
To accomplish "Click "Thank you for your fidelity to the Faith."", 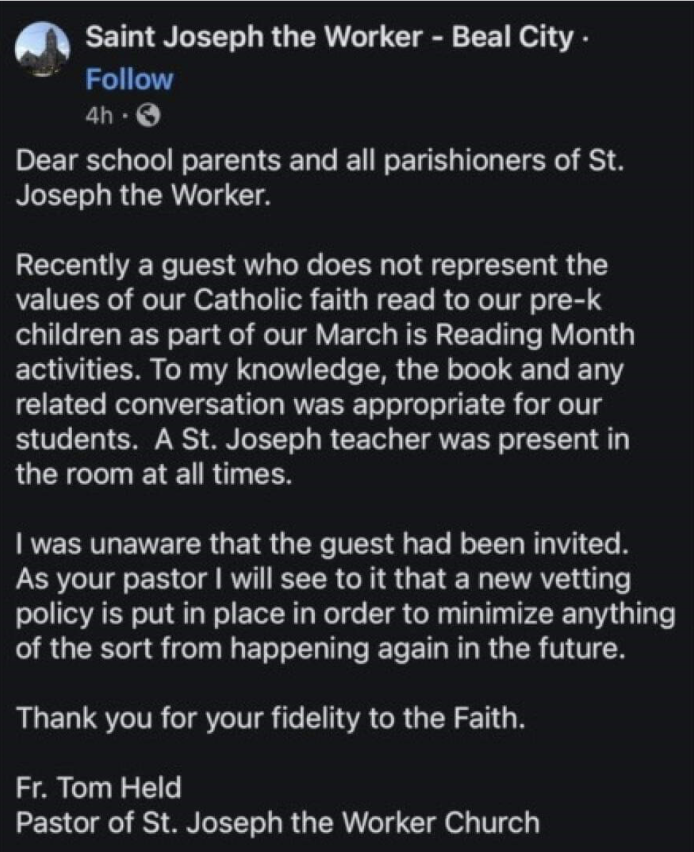I will click(270, 718).
